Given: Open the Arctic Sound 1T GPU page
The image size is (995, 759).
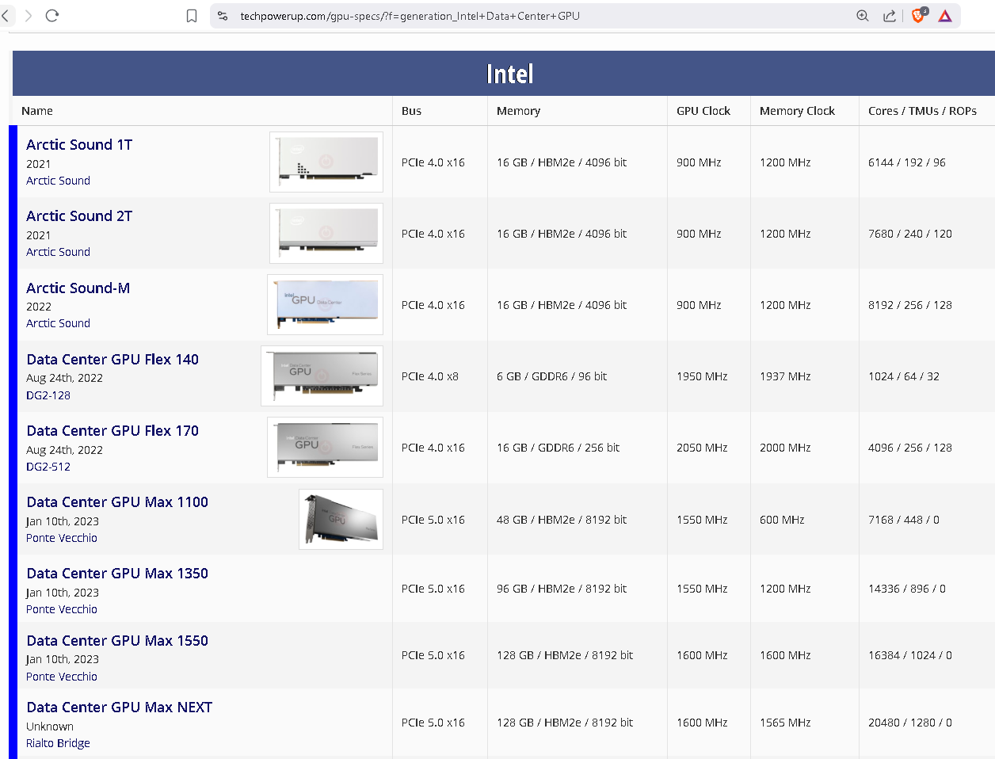Looking at the screenshot, I should coord(79,145).
